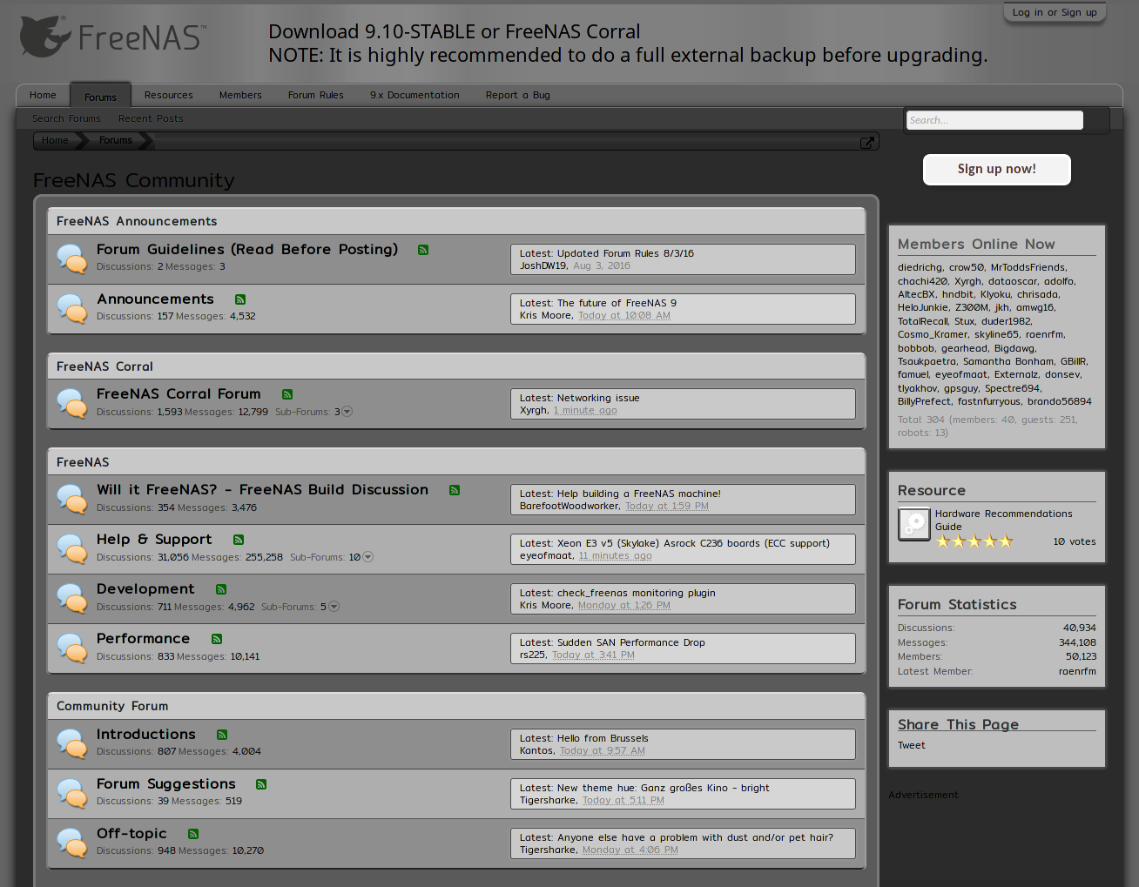Click the Search Forums link
The image size is (1139, 887).
[66, 118]
